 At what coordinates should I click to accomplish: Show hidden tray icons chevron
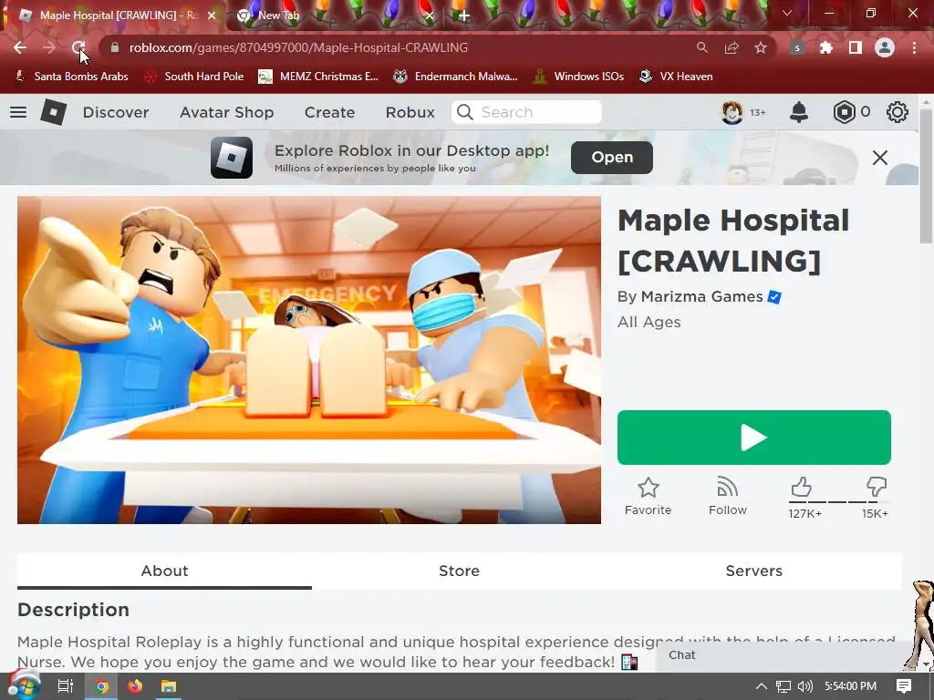point(761,686)
